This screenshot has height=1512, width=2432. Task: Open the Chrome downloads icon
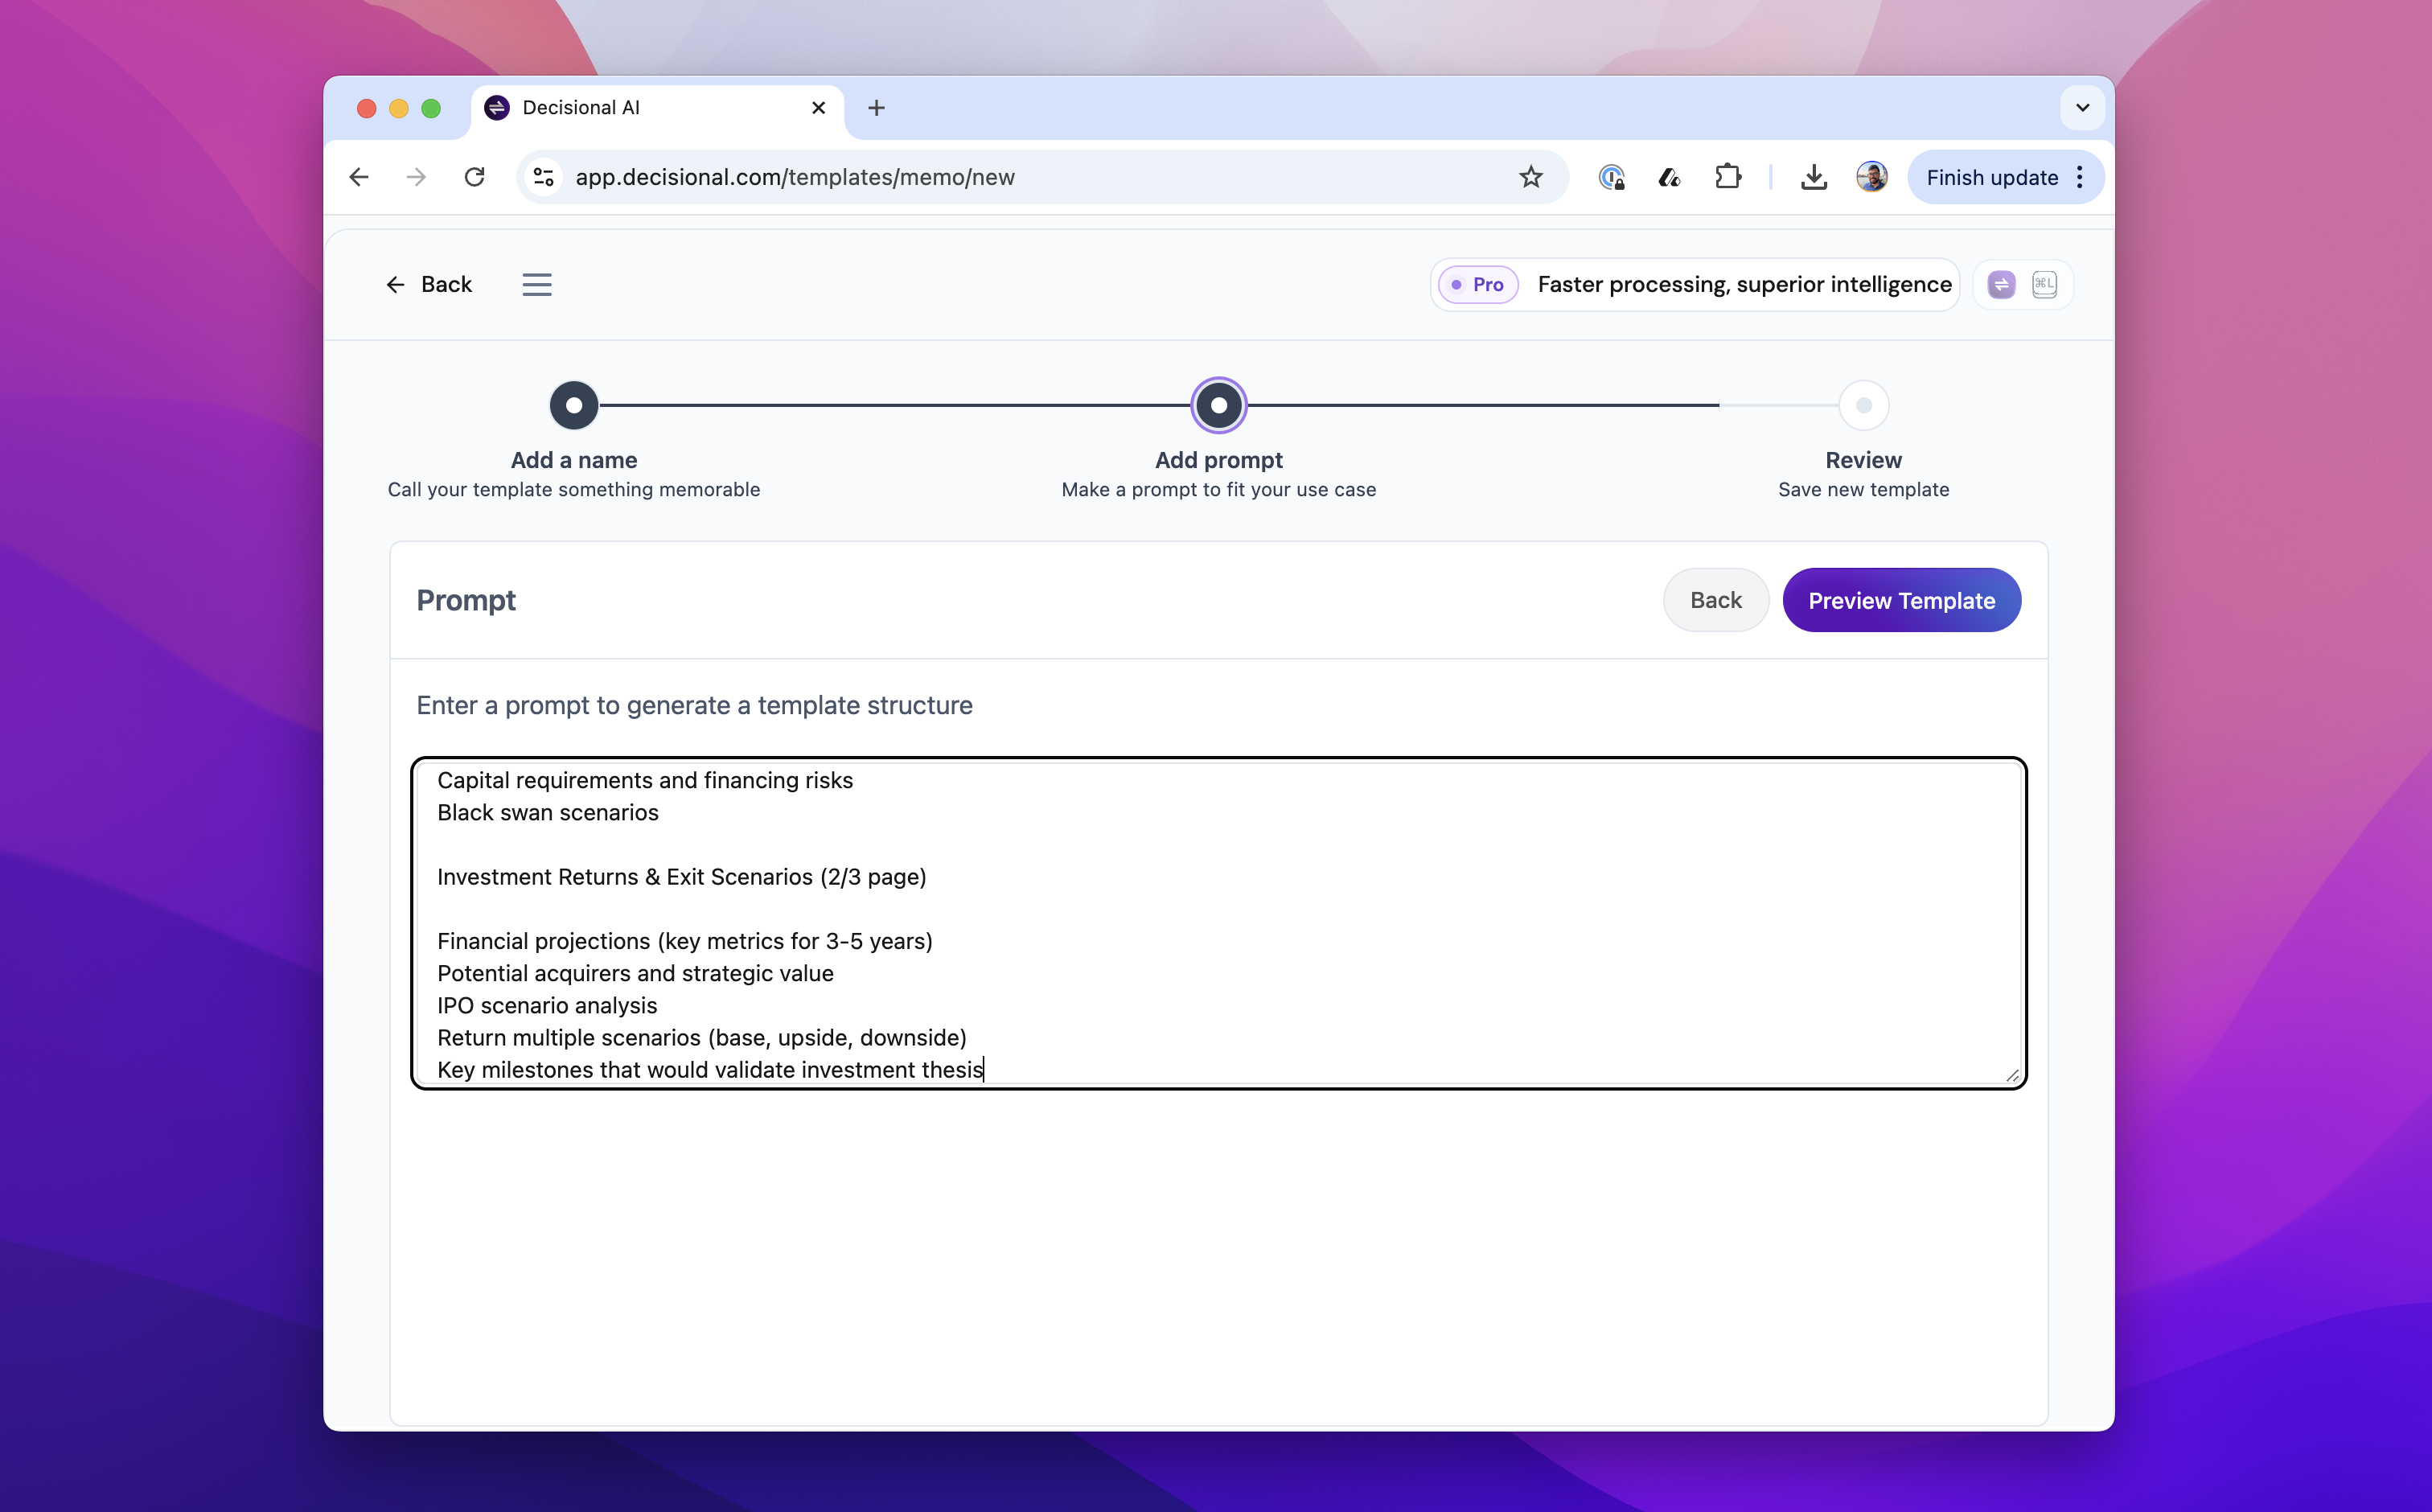[x=1813, y=177]
